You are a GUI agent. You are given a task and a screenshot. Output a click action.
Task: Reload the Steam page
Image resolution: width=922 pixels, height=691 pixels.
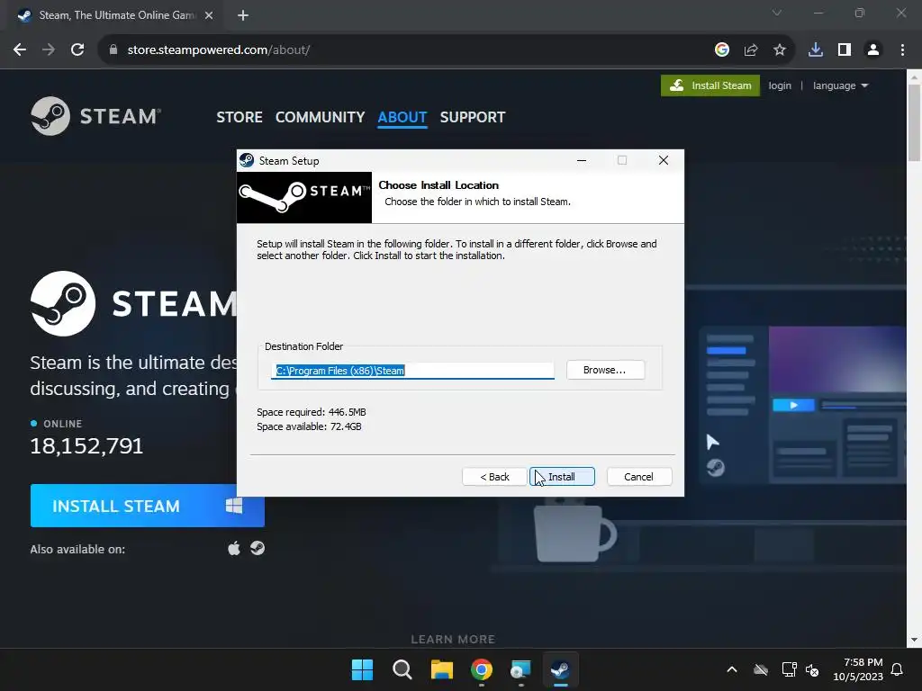[x=77, y=50]
